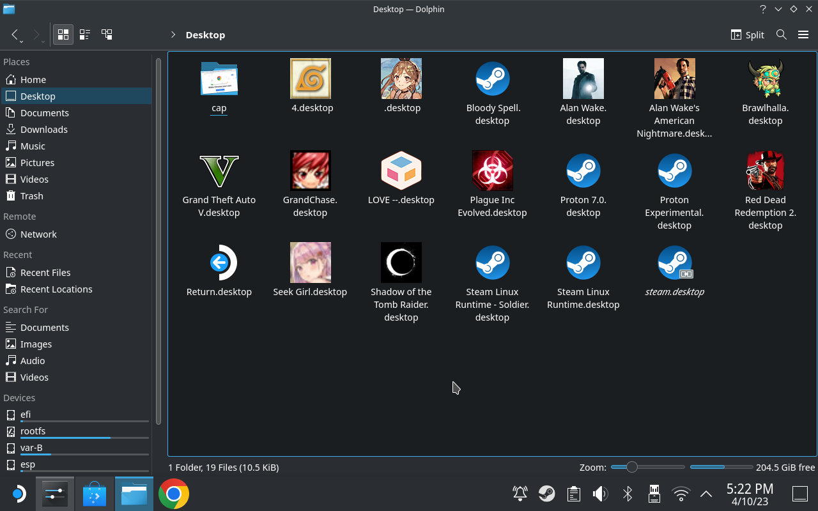Open the Dolphin window menu icon in the title bar
This screenshot has height=511, width=818.
pos(9,9)
